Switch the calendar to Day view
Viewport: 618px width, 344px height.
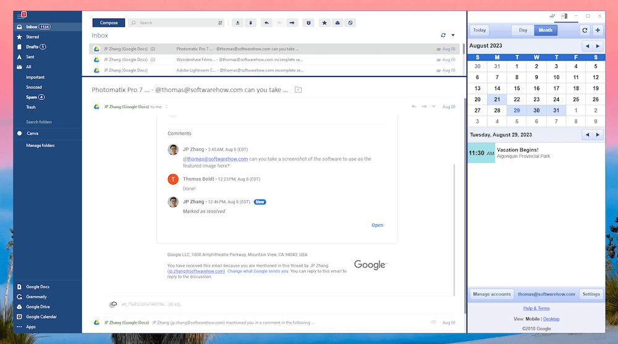(x=523, y=30)
